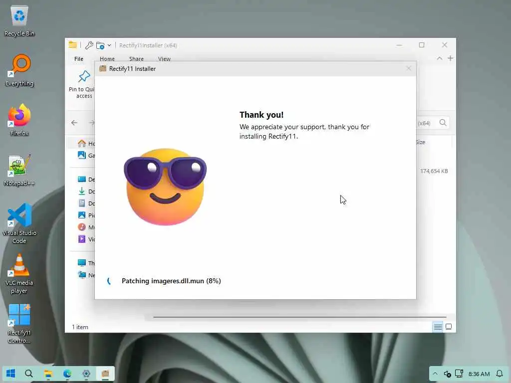
Task: Go back using Explorer back arrow
Action: [x=74, y=123]
